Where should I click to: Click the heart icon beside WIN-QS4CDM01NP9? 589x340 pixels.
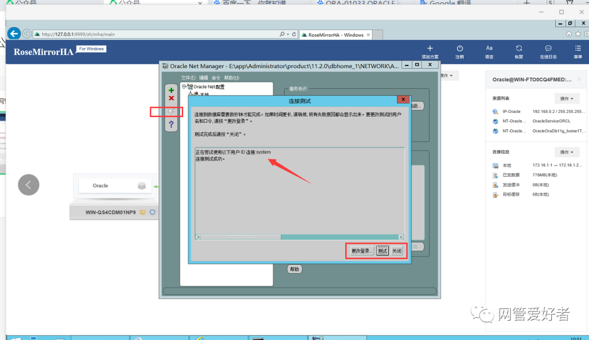153,212
